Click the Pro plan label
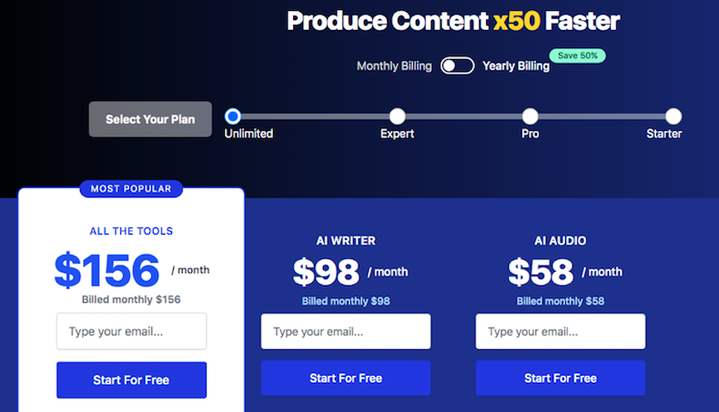 530,134
